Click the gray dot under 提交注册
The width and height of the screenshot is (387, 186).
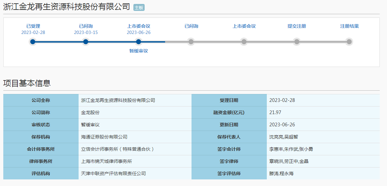[297, 42]
